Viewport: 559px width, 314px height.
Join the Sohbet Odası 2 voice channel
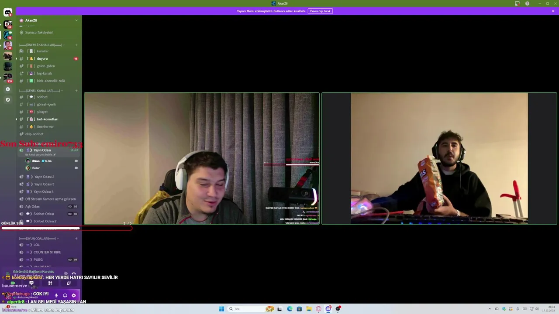tap(48, 221)
